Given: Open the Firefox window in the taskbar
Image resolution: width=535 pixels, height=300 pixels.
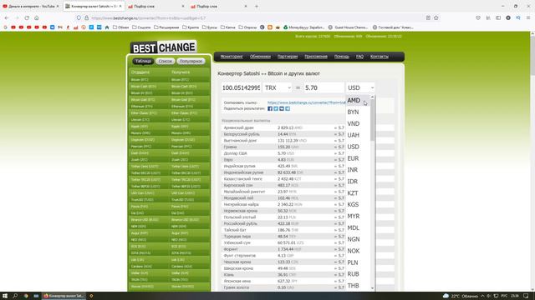Looking at the screenshot, I should [x=64, y=296].
